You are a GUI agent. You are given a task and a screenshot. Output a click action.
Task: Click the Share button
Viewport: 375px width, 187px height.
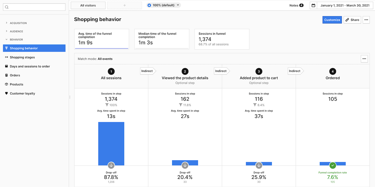(352, 20)
